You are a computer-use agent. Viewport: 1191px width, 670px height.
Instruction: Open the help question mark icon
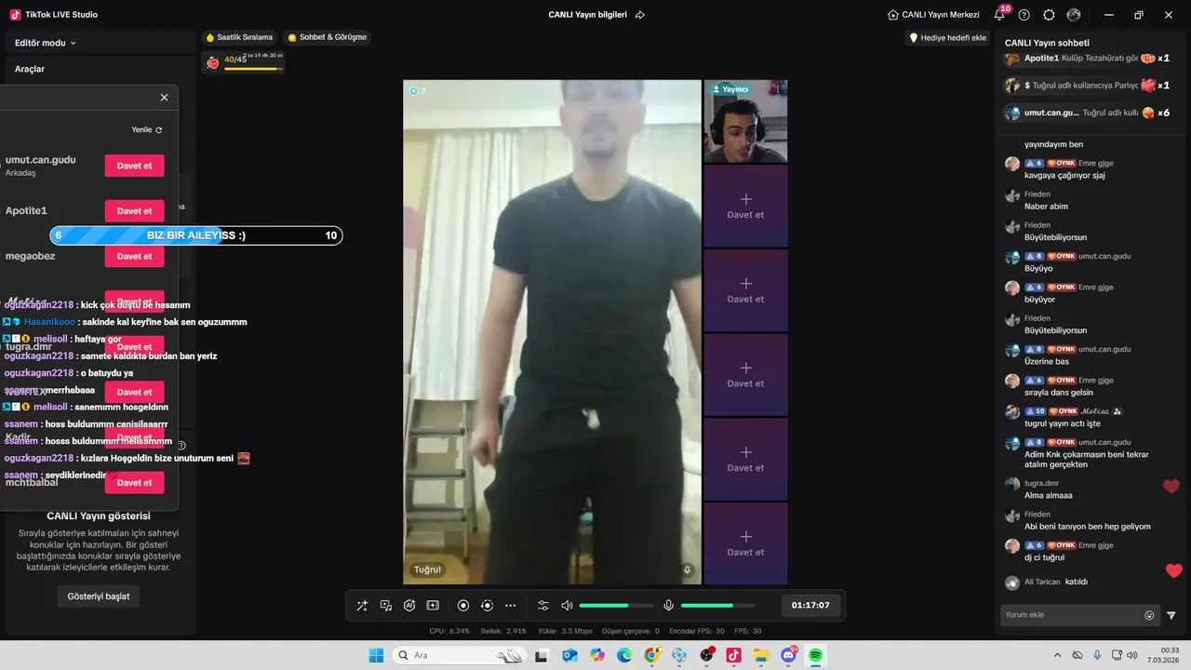(1024, 15)
